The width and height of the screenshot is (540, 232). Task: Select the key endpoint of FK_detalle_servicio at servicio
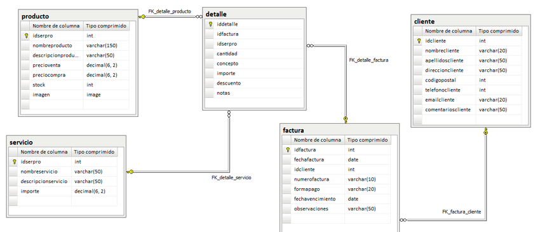coord(130,172)
